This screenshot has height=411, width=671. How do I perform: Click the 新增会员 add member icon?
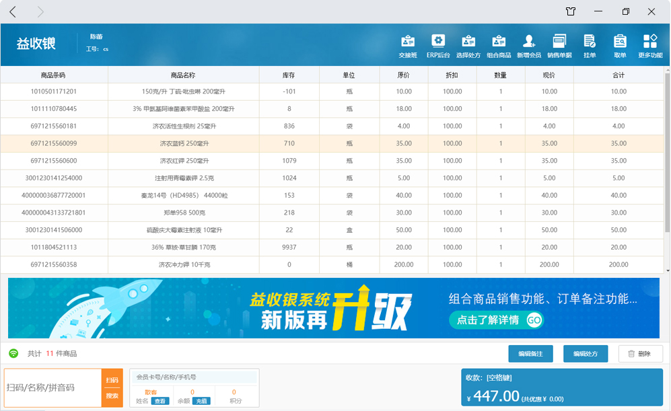tap(529, 45)
